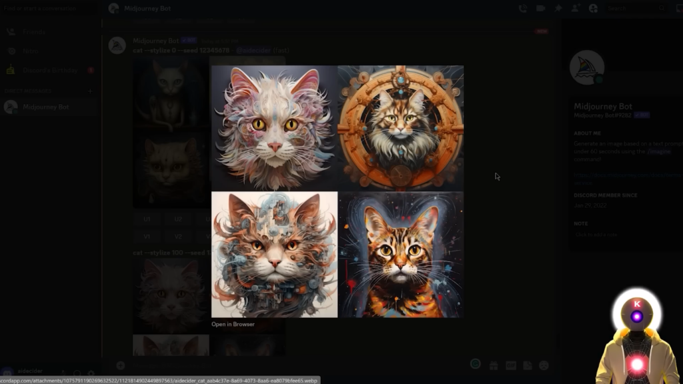Screen dimensions: 683x384
Task: Click the Midjourney Bot avatar in profile panel
Action: (x=587, y=67)
